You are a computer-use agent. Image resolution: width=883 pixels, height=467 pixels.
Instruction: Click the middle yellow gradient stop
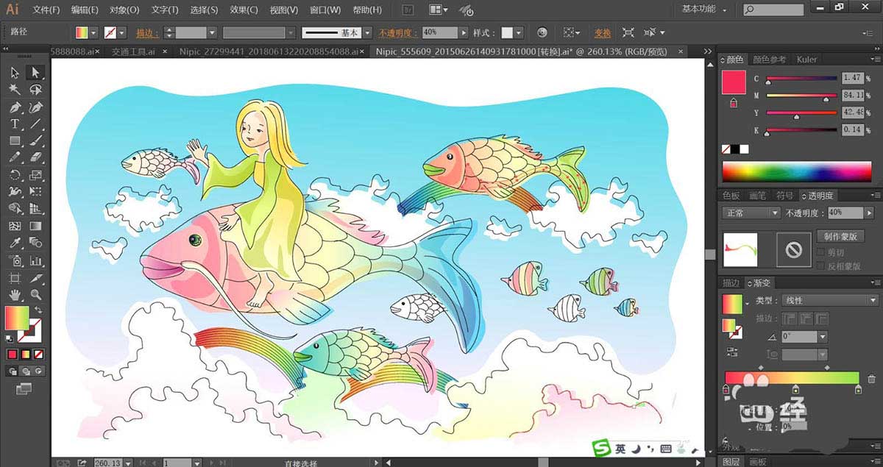tap(795, 389)
